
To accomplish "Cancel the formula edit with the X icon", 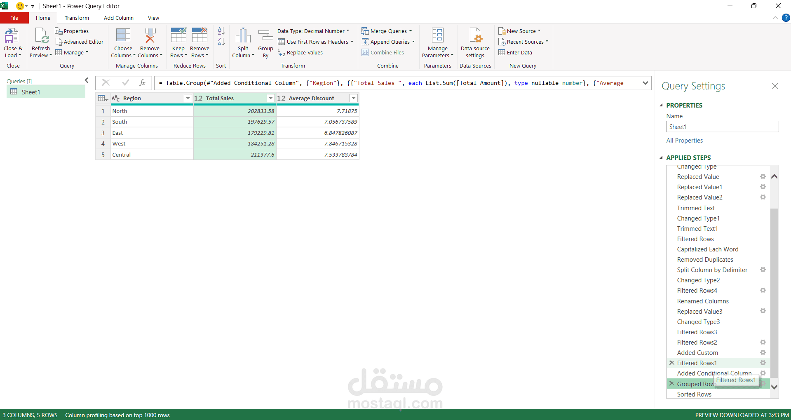I will point(106,83).
